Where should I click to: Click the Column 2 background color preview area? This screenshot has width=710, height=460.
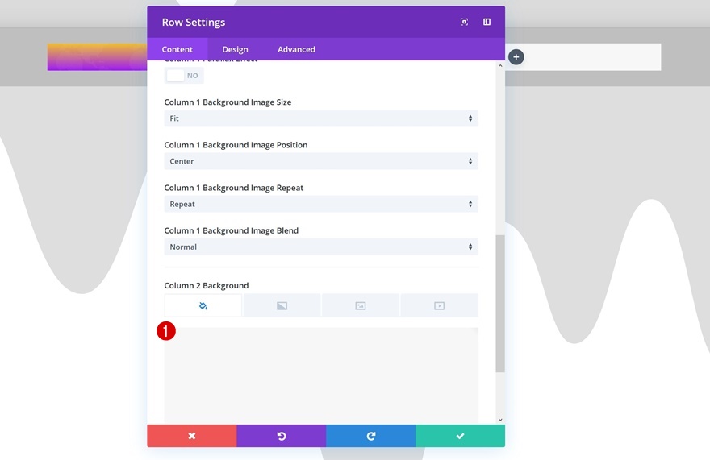click(x=321, y=375)
